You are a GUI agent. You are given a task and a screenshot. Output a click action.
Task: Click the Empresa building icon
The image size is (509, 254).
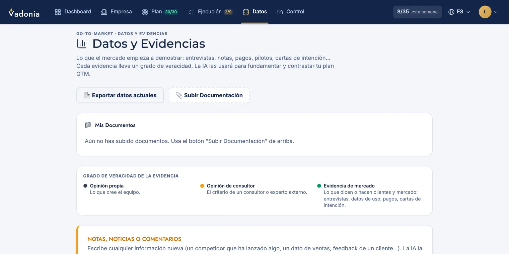(x=104, y=12)
